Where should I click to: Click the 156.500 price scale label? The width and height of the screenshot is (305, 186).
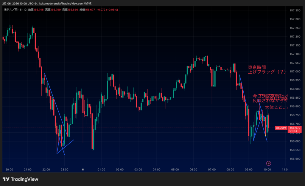pos(295,159)
